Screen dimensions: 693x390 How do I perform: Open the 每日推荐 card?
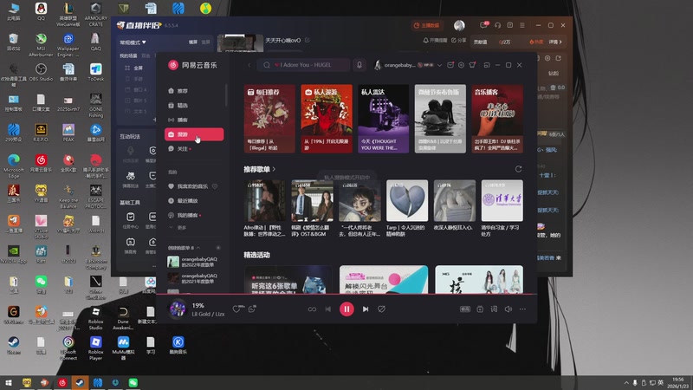[x=269, y=119]
